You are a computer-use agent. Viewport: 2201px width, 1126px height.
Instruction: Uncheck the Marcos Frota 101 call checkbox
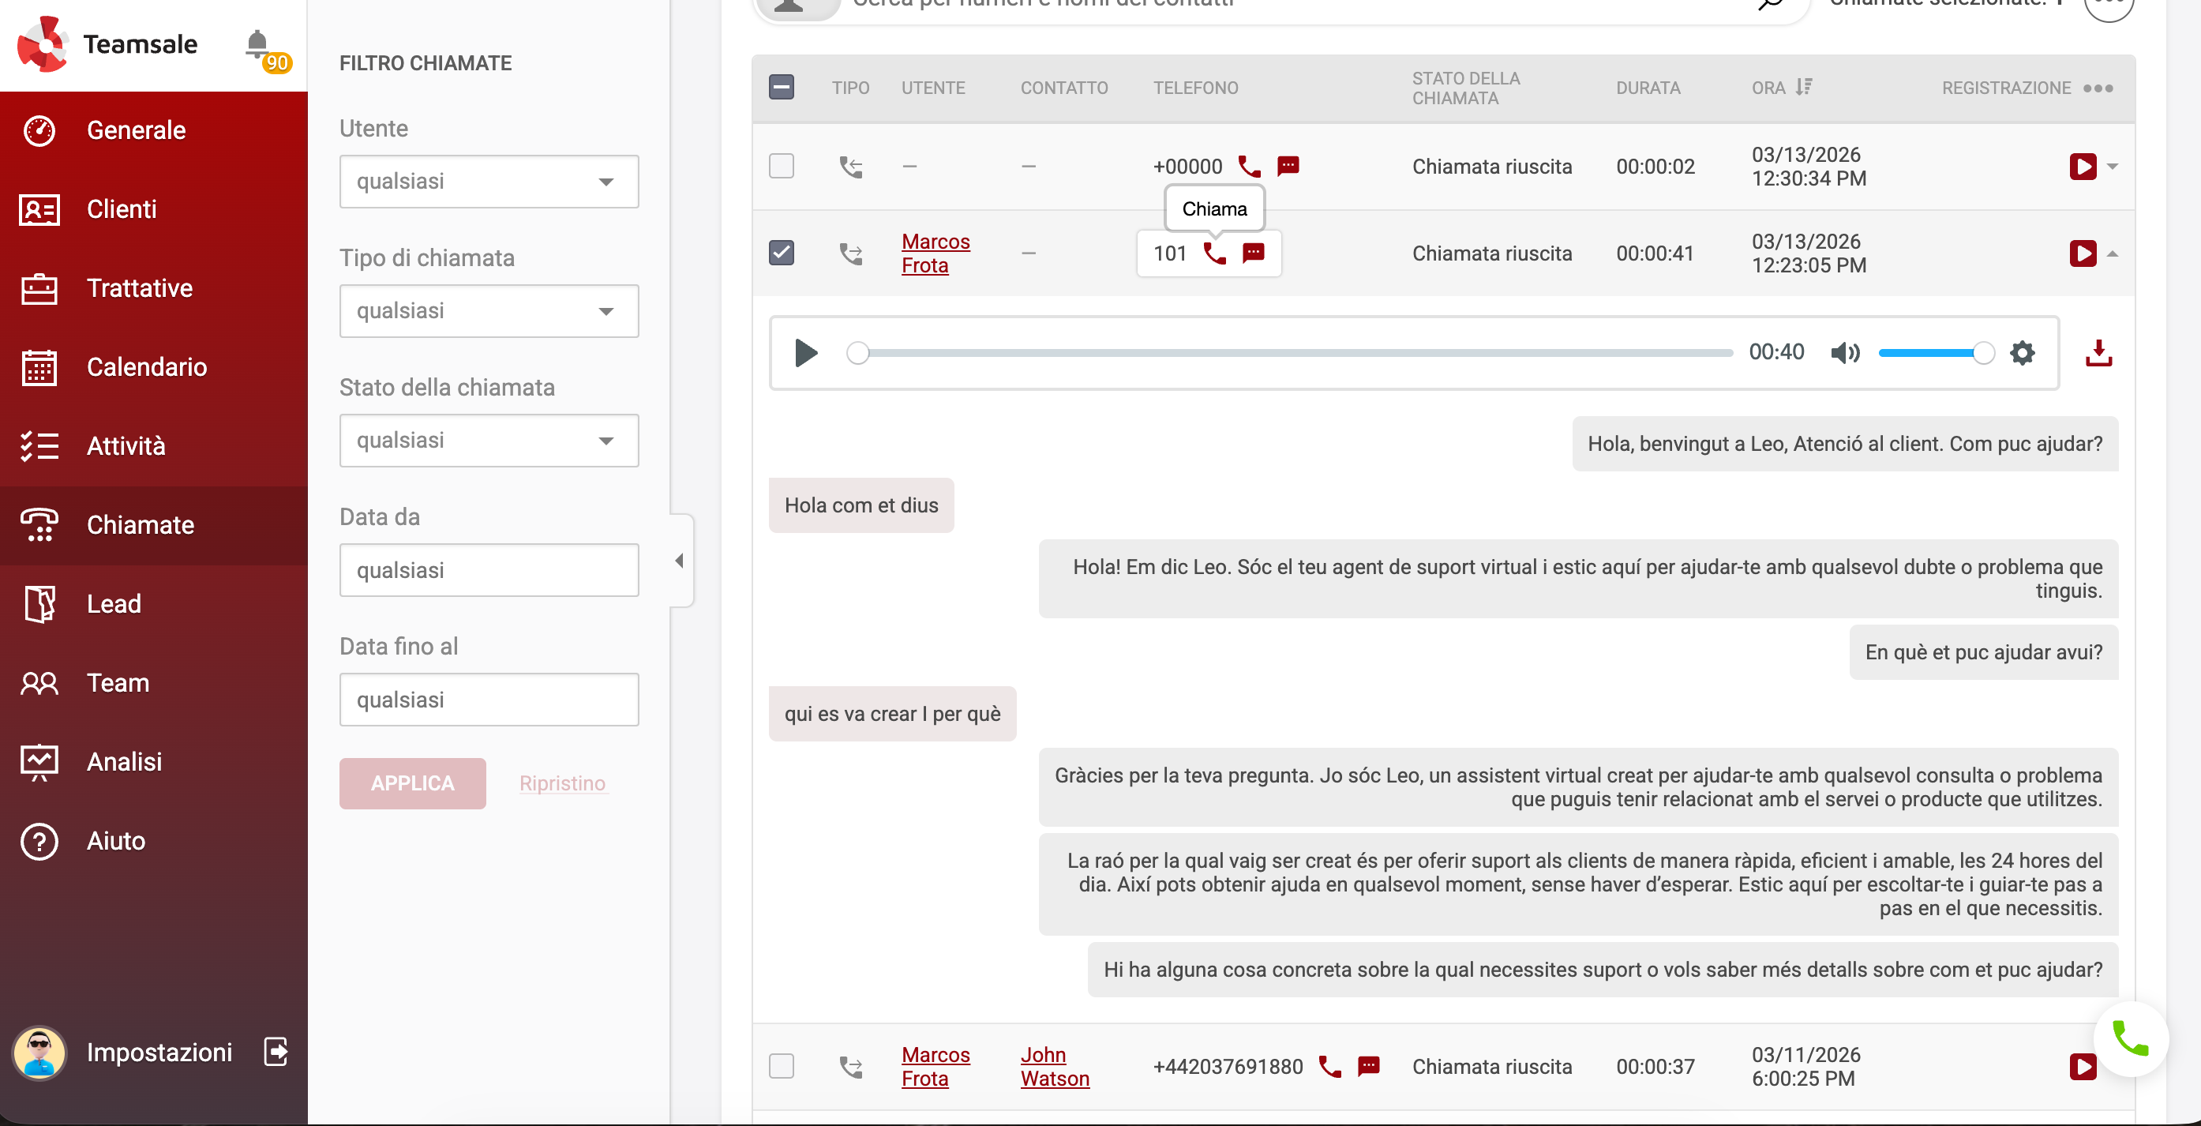[x=781, y=253]
